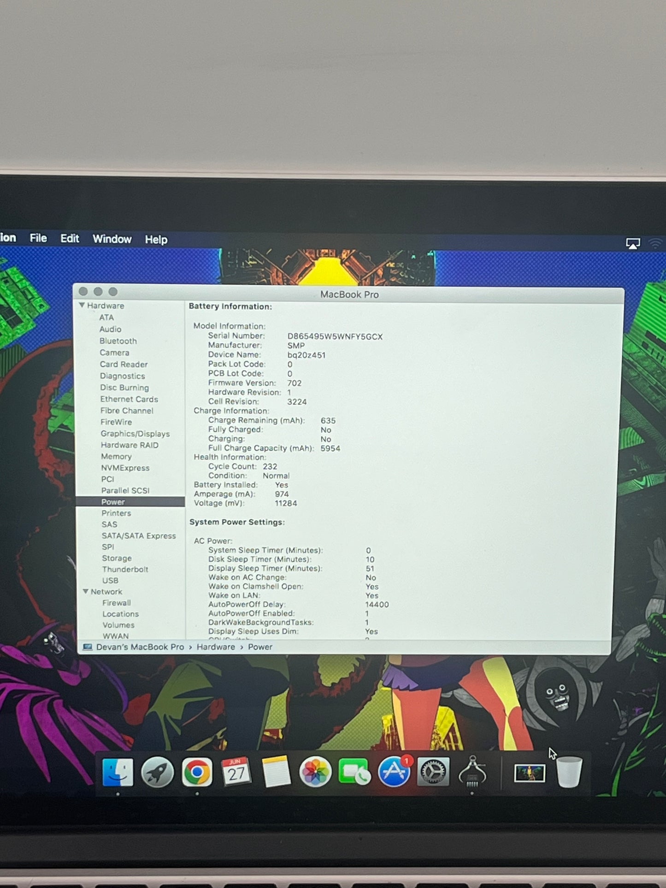Click the Voltage value 11284
This screenshot has height=888, width=666.
286,503
